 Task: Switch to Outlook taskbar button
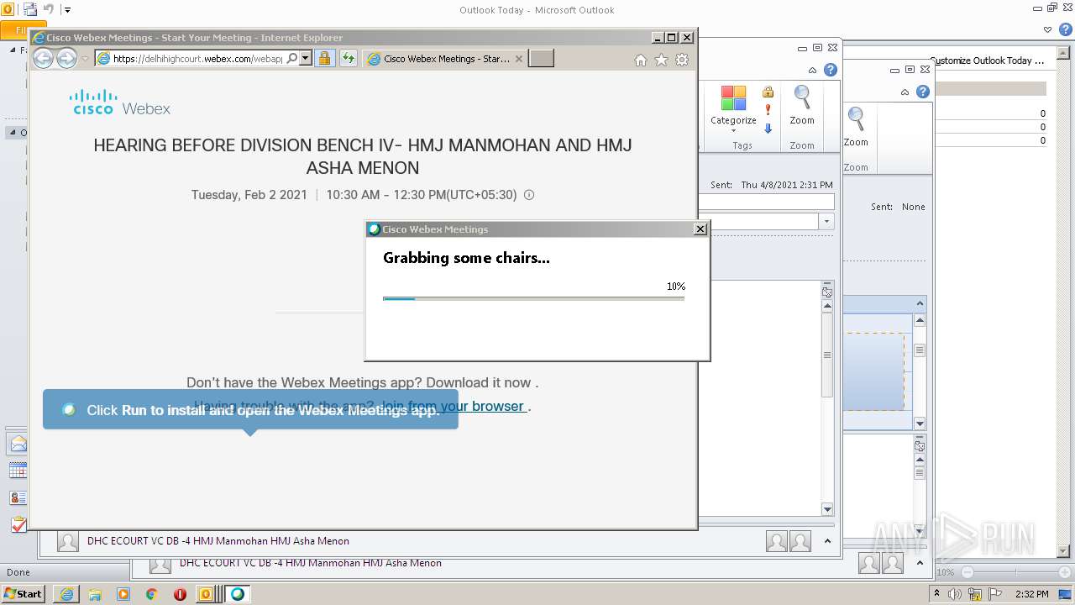tap(207, 594)
